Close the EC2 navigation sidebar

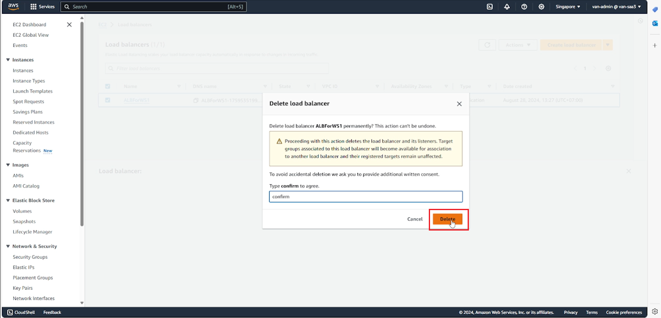[69, 25]
